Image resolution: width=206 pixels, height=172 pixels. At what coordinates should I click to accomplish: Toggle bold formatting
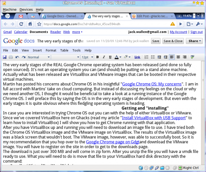pyautogui.click(x=97, y=57)
